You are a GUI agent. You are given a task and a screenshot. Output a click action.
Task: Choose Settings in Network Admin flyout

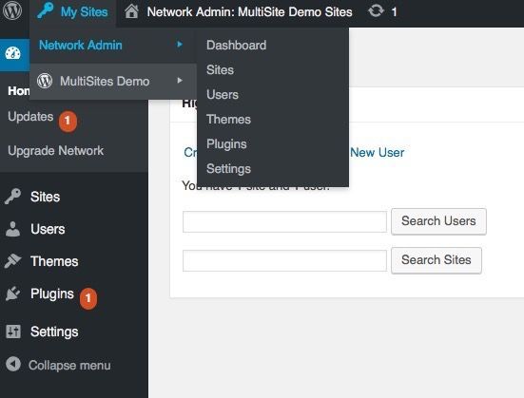click(x=228, y=169)
